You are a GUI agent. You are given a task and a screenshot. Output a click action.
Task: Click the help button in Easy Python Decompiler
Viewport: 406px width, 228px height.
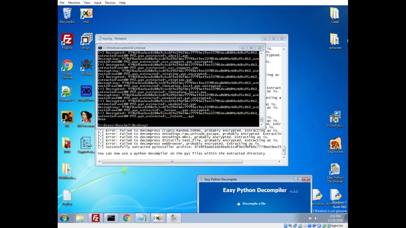pyautogui.click(x=298, y=179)
